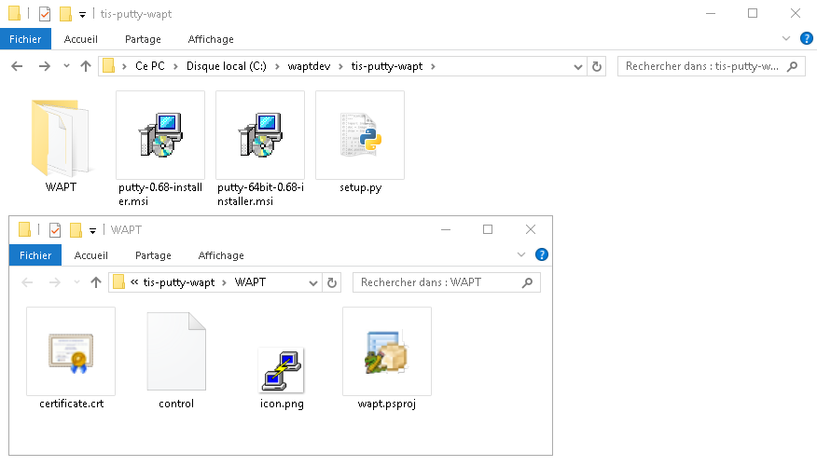Screen dimensions: 817x466
Task: Open the Partage tab in main window
Action: coord(143,39)
